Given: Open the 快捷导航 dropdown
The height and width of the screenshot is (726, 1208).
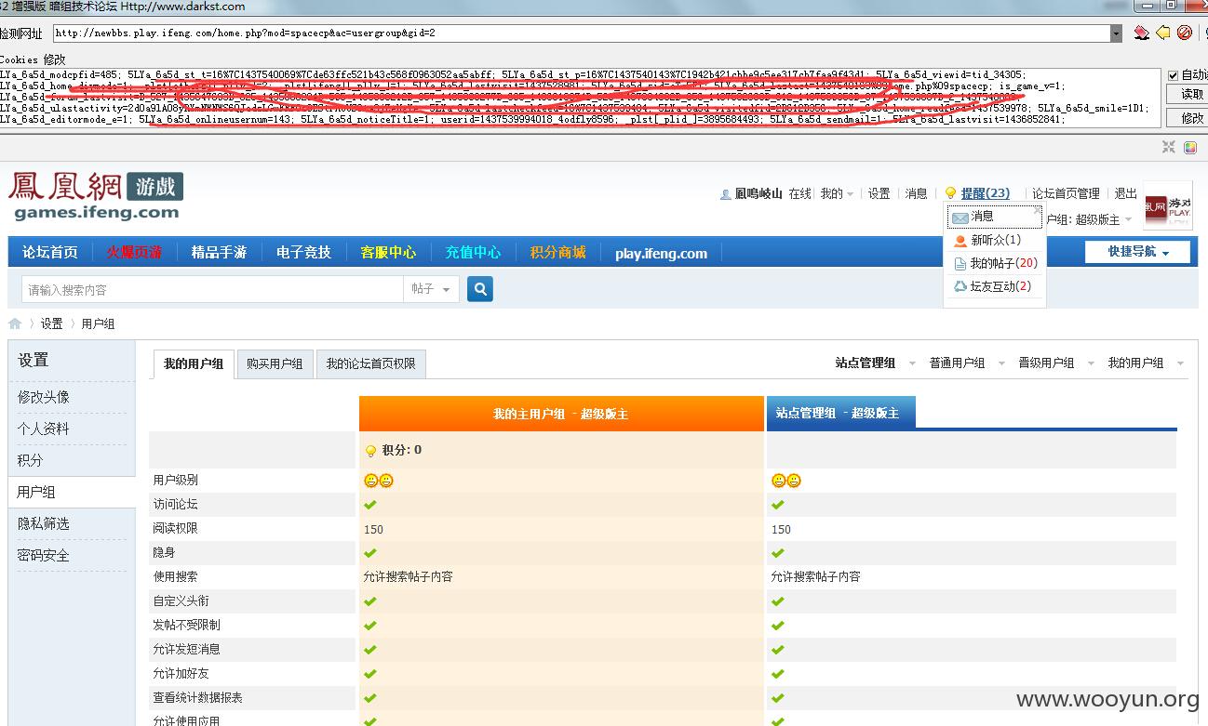Looking at the screenshot, I should tap(1137, 252).
